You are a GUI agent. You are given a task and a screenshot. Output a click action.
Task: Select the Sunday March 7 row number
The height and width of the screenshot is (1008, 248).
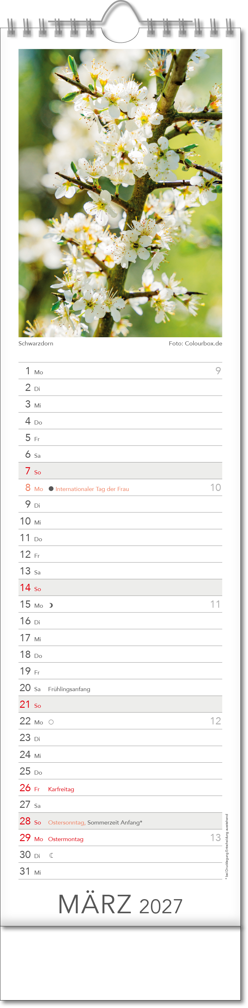(x=28, y=471)
